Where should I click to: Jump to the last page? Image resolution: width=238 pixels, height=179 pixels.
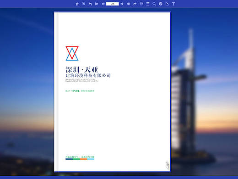(x=129, y=4)
